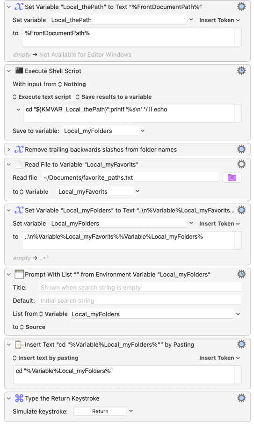
Task: Open Insert Token menu for Local_myFolders action
Action: 219,224
